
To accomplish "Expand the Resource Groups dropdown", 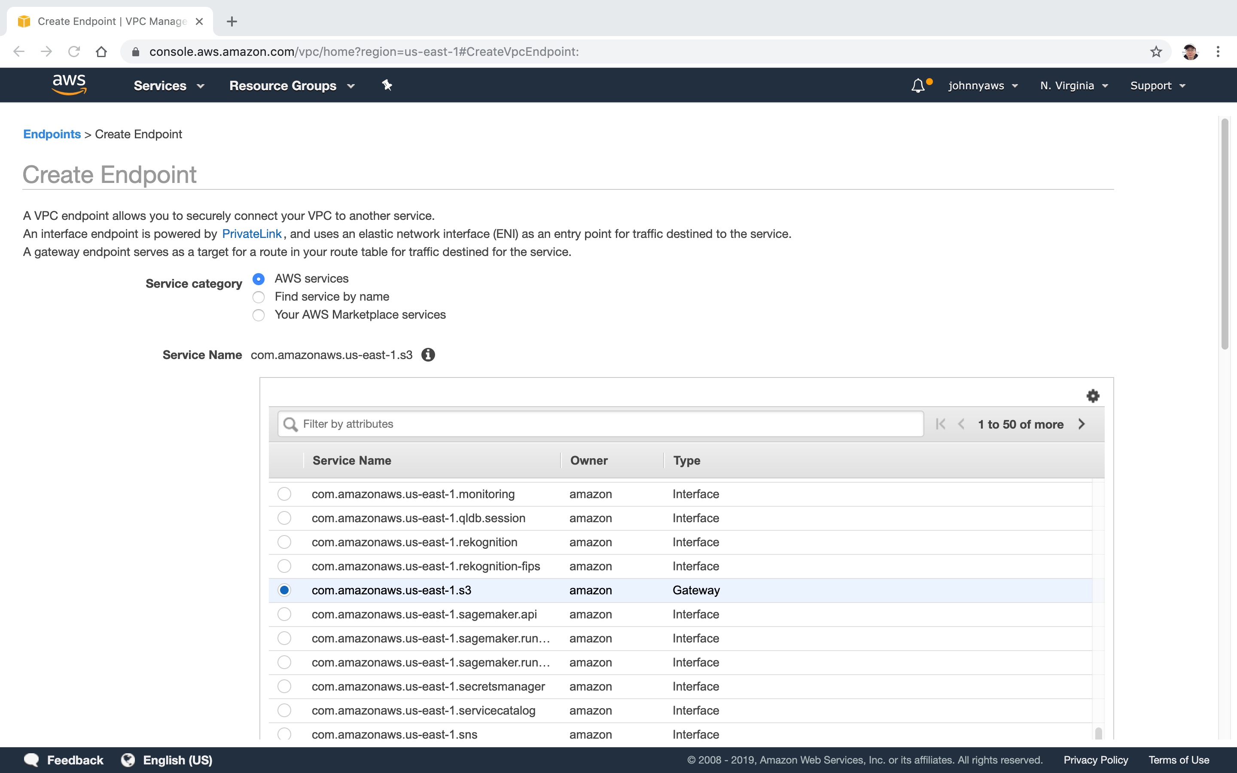I will 292,85.
